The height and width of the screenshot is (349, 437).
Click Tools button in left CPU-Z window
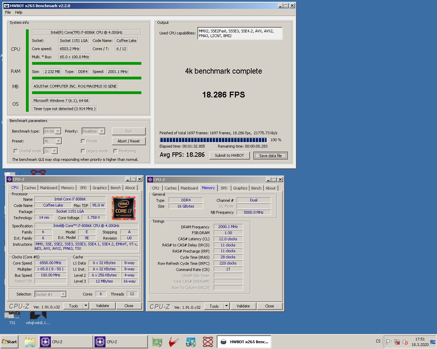coord(74,306)
